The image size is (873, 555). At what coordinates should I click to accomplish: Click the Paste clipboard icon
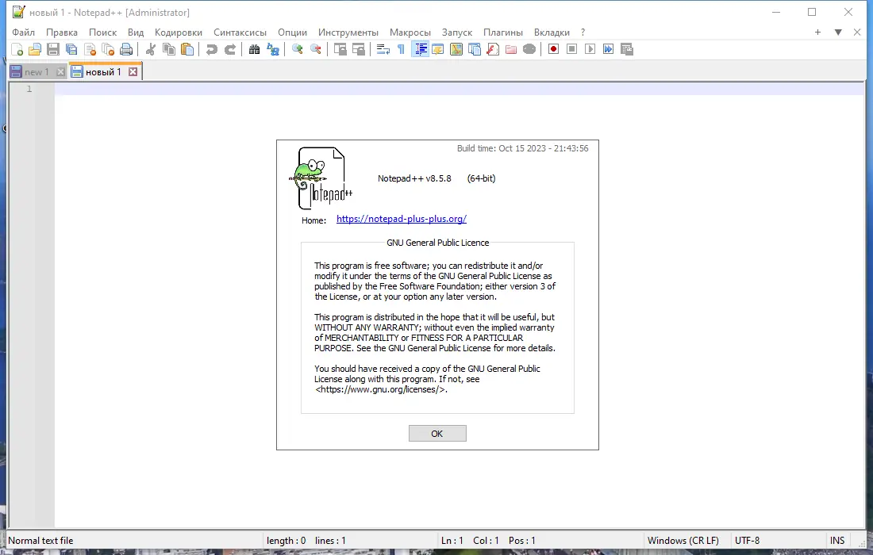click(187, 49)
